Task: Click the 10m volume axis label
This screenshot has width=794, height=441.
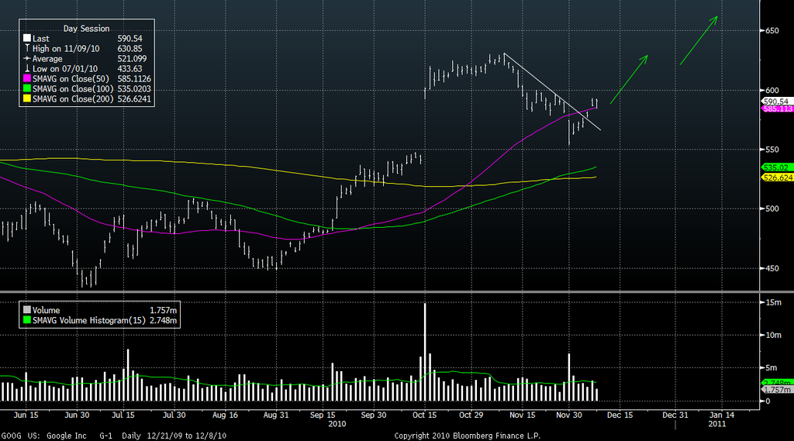Action: (x=773, y=335)
